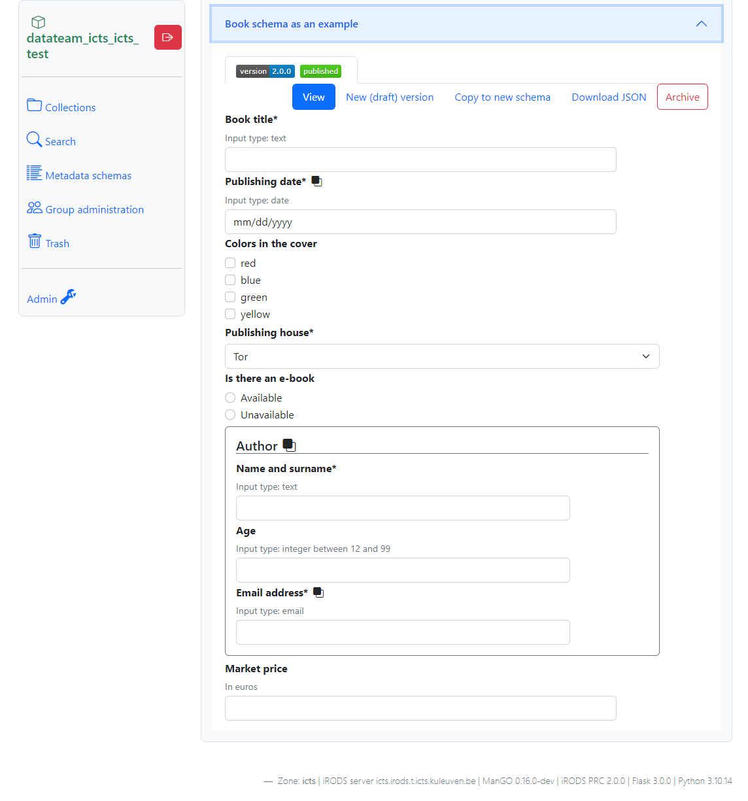Select the Available e-book radio button

(230, 398)
